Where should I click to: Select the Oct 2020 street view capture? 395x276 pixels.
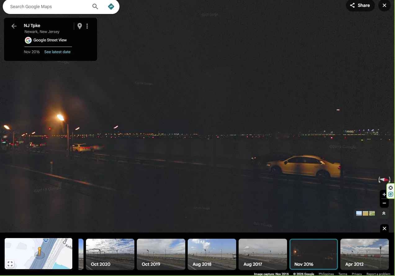[x=110, y=254]
